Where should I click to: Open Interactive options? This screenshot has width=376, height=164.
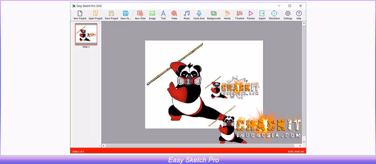click(x=274, y=15)
